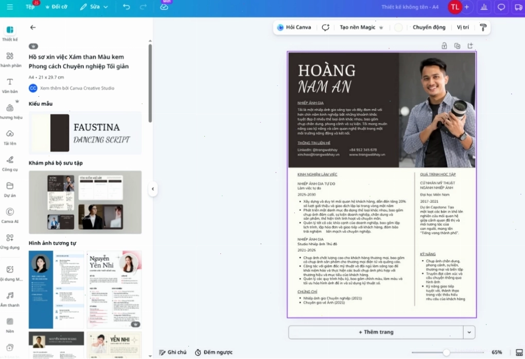
Task: Open the main hamburger menu
Action: [x=10, y=7]
